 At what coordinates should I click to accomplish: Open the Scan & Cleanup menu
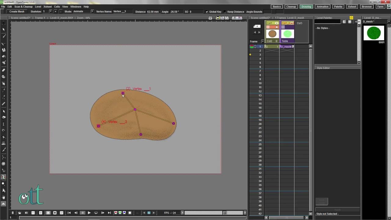23,7
